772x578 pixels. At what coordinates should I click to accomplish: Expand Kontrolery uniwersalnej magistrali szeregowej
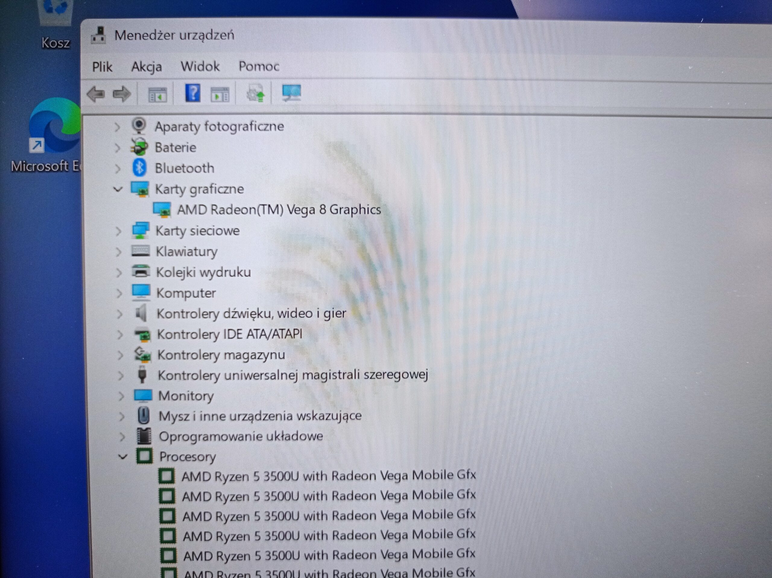[x=121, y=376]
